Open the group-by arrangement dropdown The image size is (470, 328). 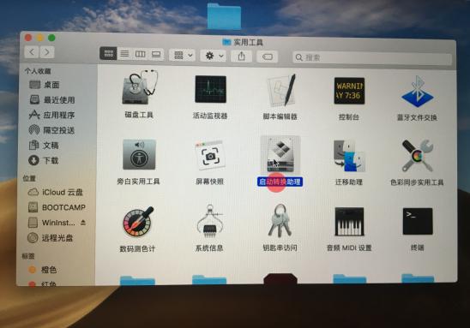click(x=183, y=56)
